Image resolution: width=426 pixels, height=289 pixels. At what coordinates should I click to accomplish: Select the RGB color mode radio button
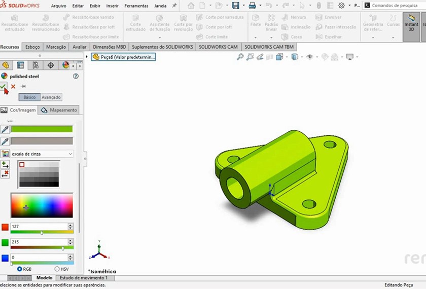click(20, 269)
